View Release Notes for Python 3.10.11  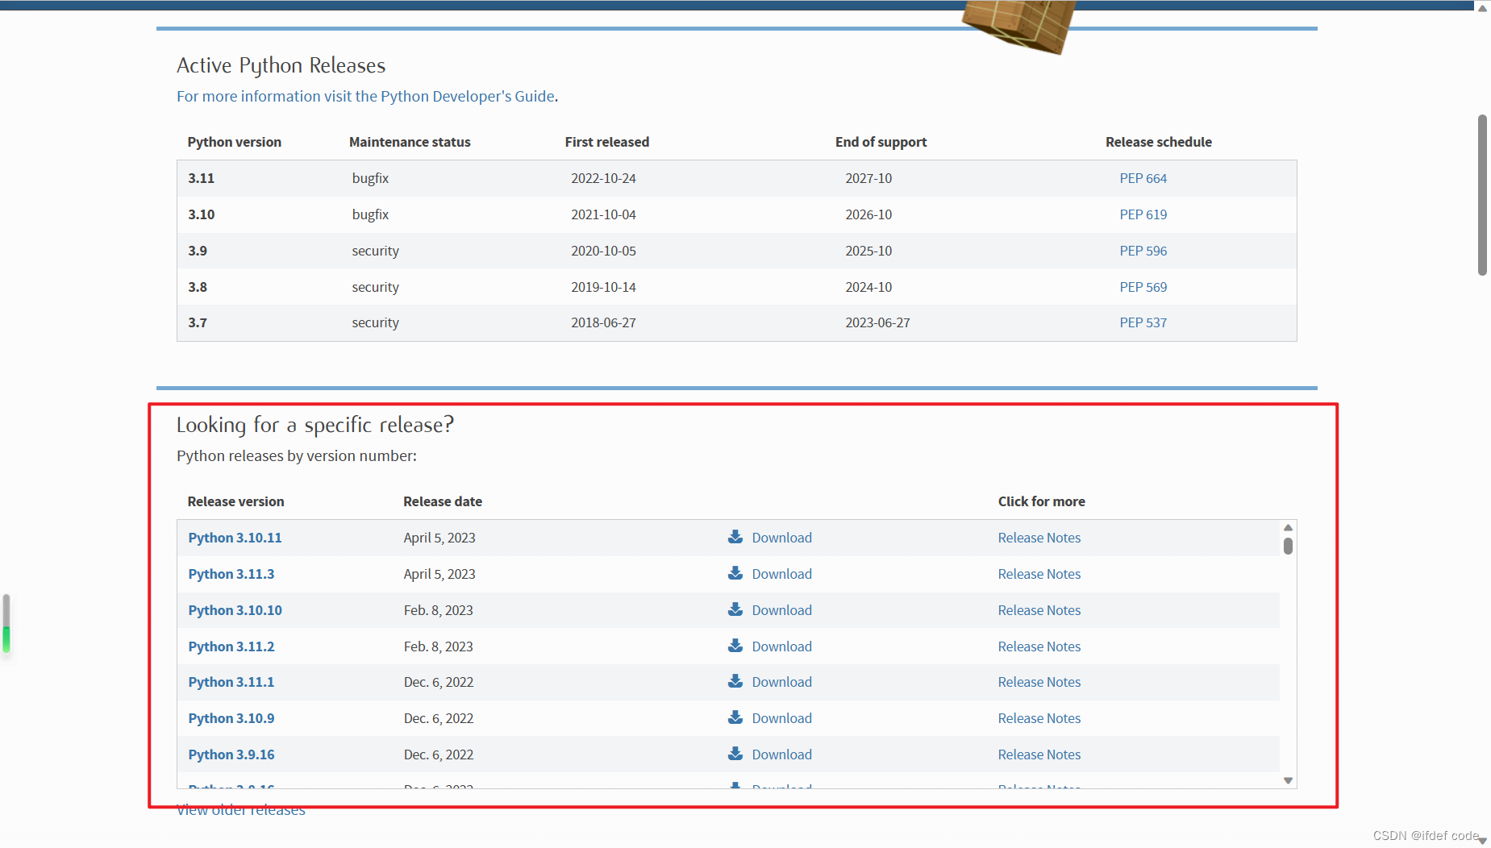[1039, 538]
